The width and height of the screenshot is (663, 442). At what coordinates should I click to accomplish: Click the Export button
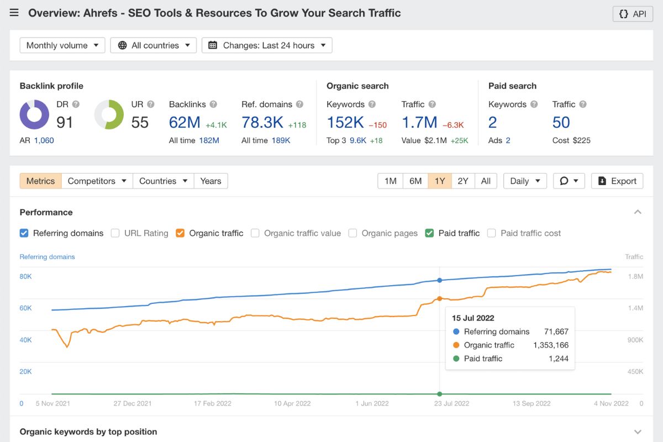tap(617, 181)
